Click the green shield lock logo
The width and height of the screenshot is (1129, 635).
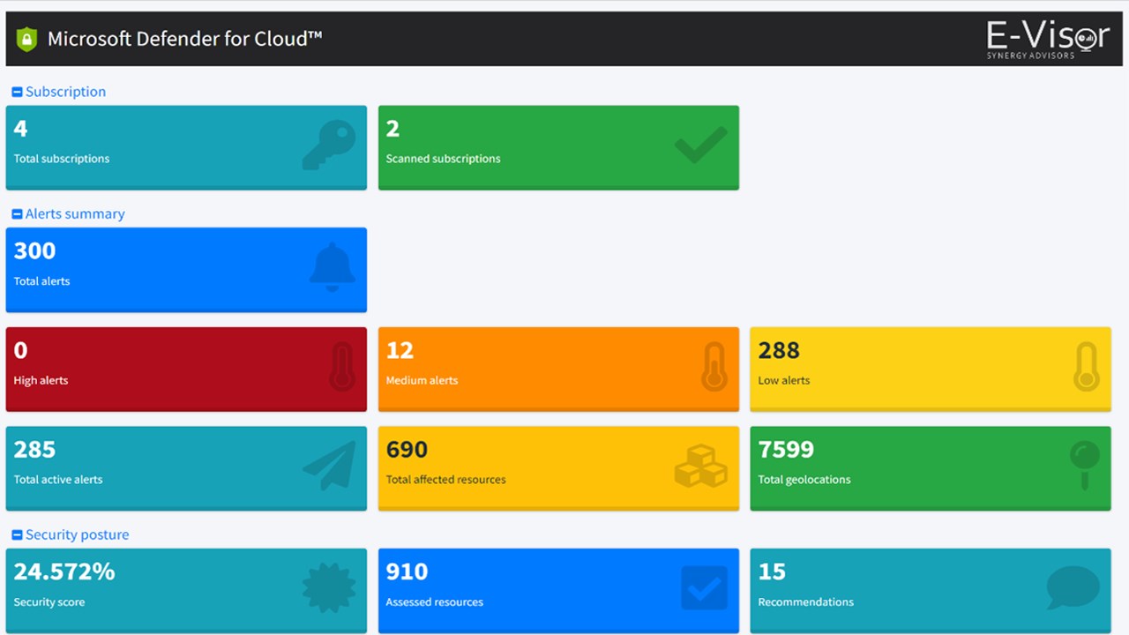[x=26, y=39]
